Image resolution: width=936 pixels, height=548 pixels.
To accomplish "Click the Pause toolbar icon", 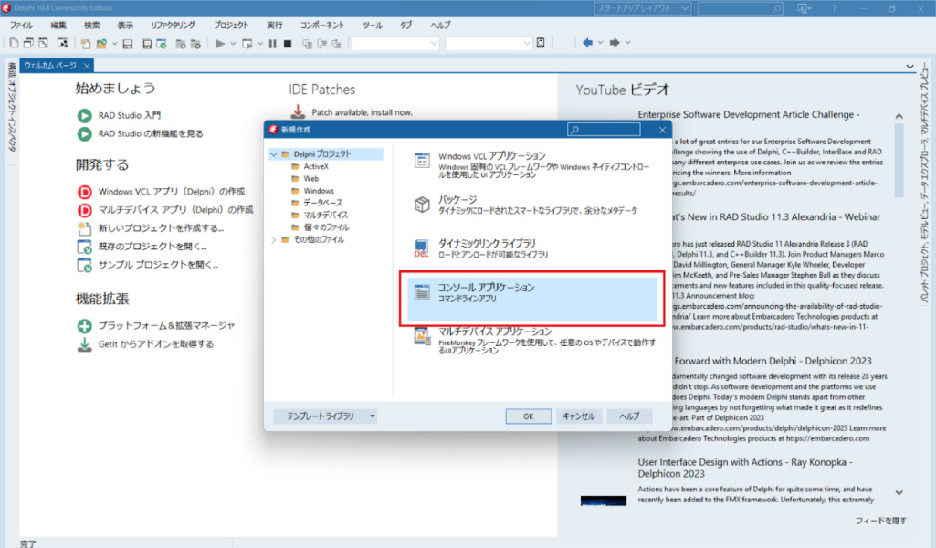I will point(272,44).
